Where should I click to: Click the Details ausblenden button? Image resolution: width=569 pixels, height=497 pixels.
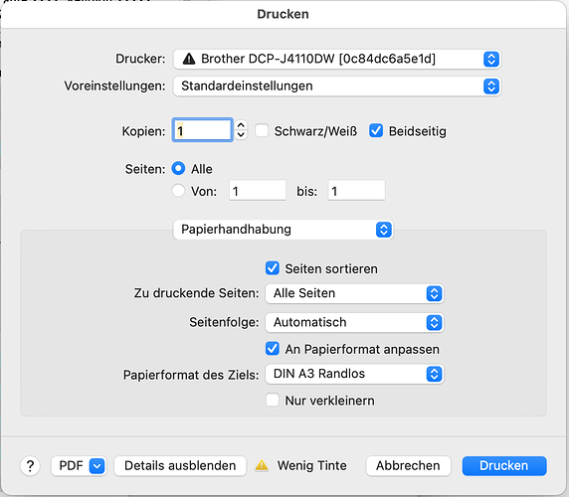click(x=180, y=466)
